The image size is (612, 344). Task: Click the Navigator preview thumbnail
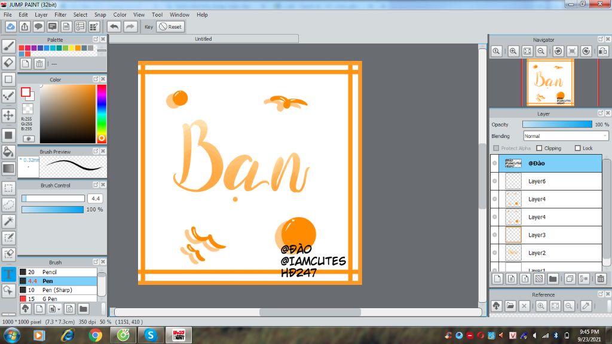[x=550, y=82]
